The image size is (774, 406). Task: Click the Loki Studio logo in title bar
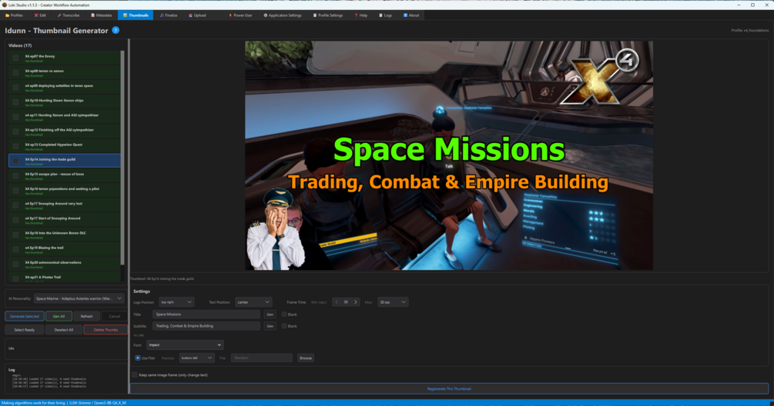(x=5, y=5)
